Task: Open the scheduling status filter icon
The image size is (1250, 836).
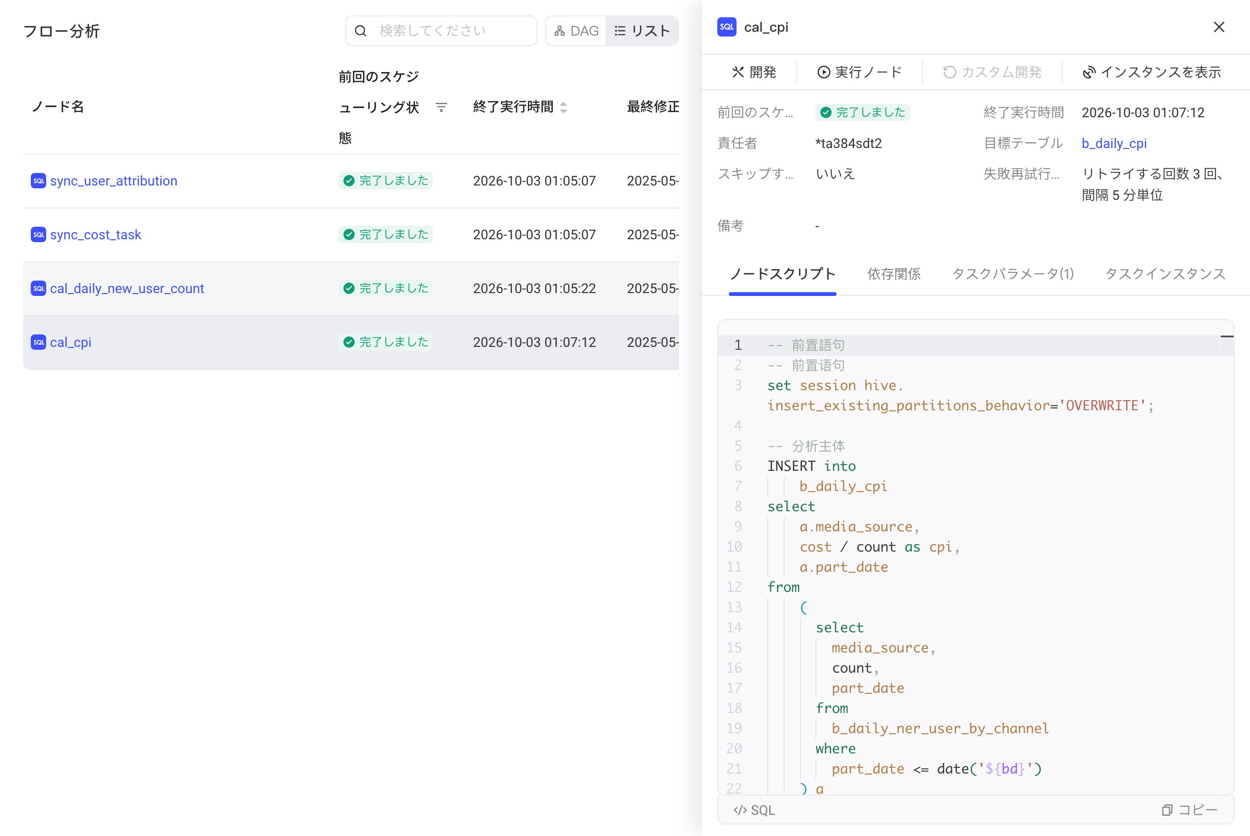Action: [441, 107]
